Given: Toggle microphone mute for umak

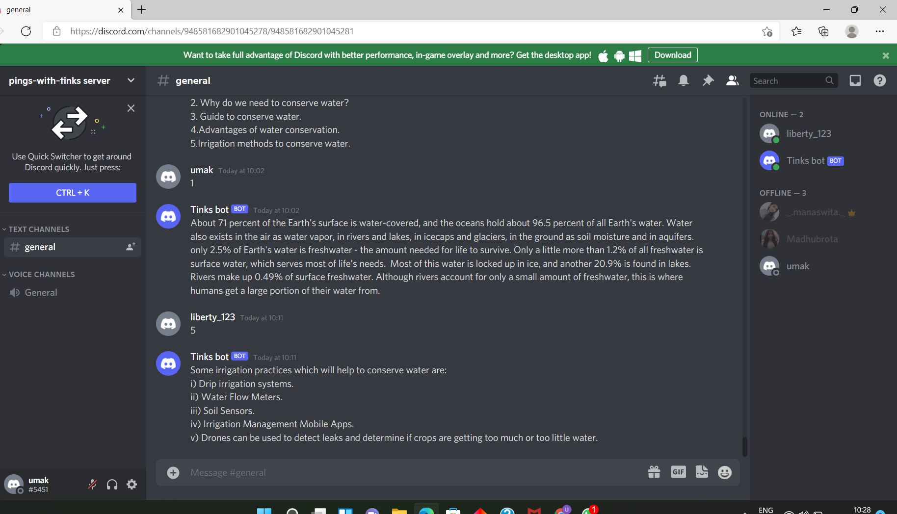Looking at the screenshot, I should click(x=92, y=485).
